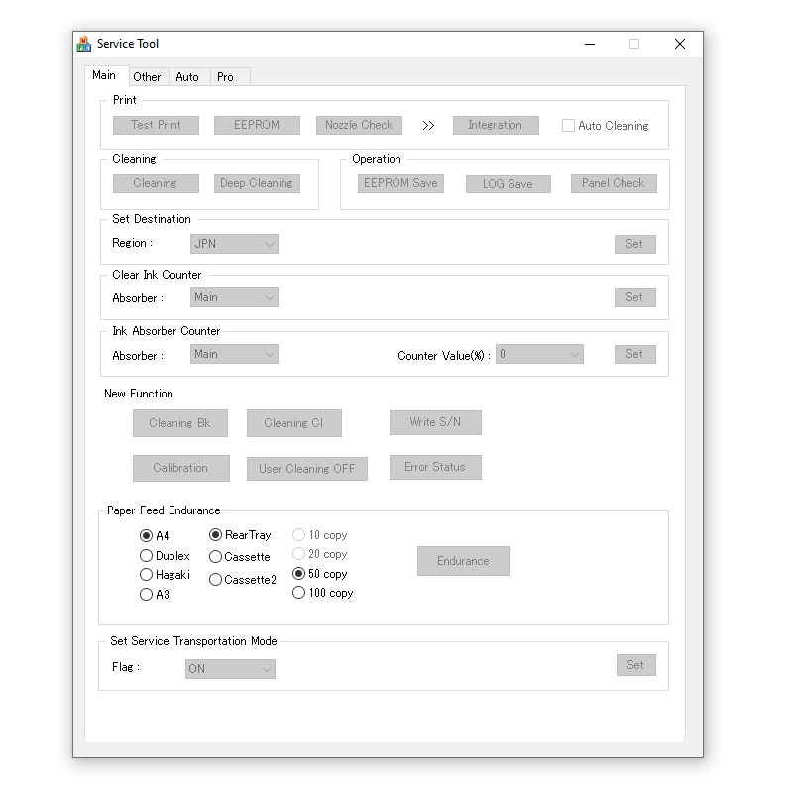
Task: Select the Hagaki paper size option
Action: [147, 575]
